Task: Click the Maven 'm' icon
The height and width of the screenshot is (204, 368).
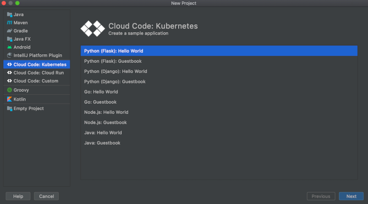Action: (9, 23)
